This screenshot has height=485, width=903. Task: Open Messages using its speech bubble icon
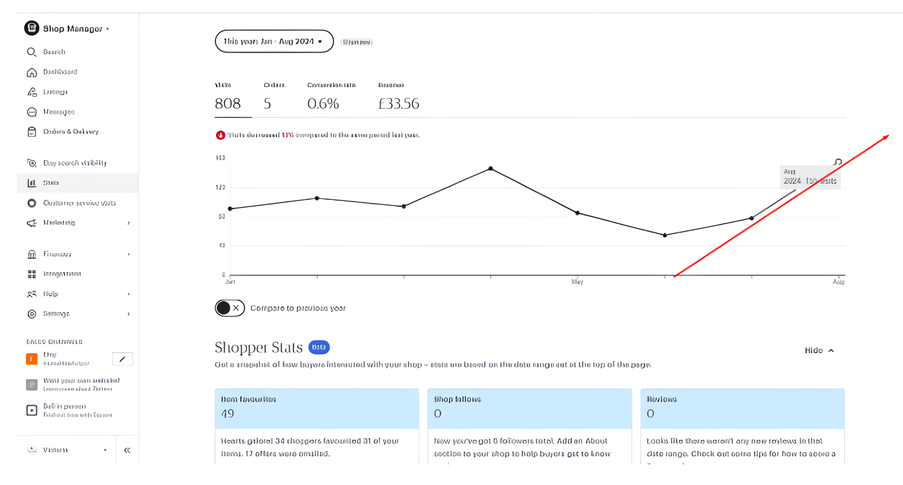tap(32, 112)
